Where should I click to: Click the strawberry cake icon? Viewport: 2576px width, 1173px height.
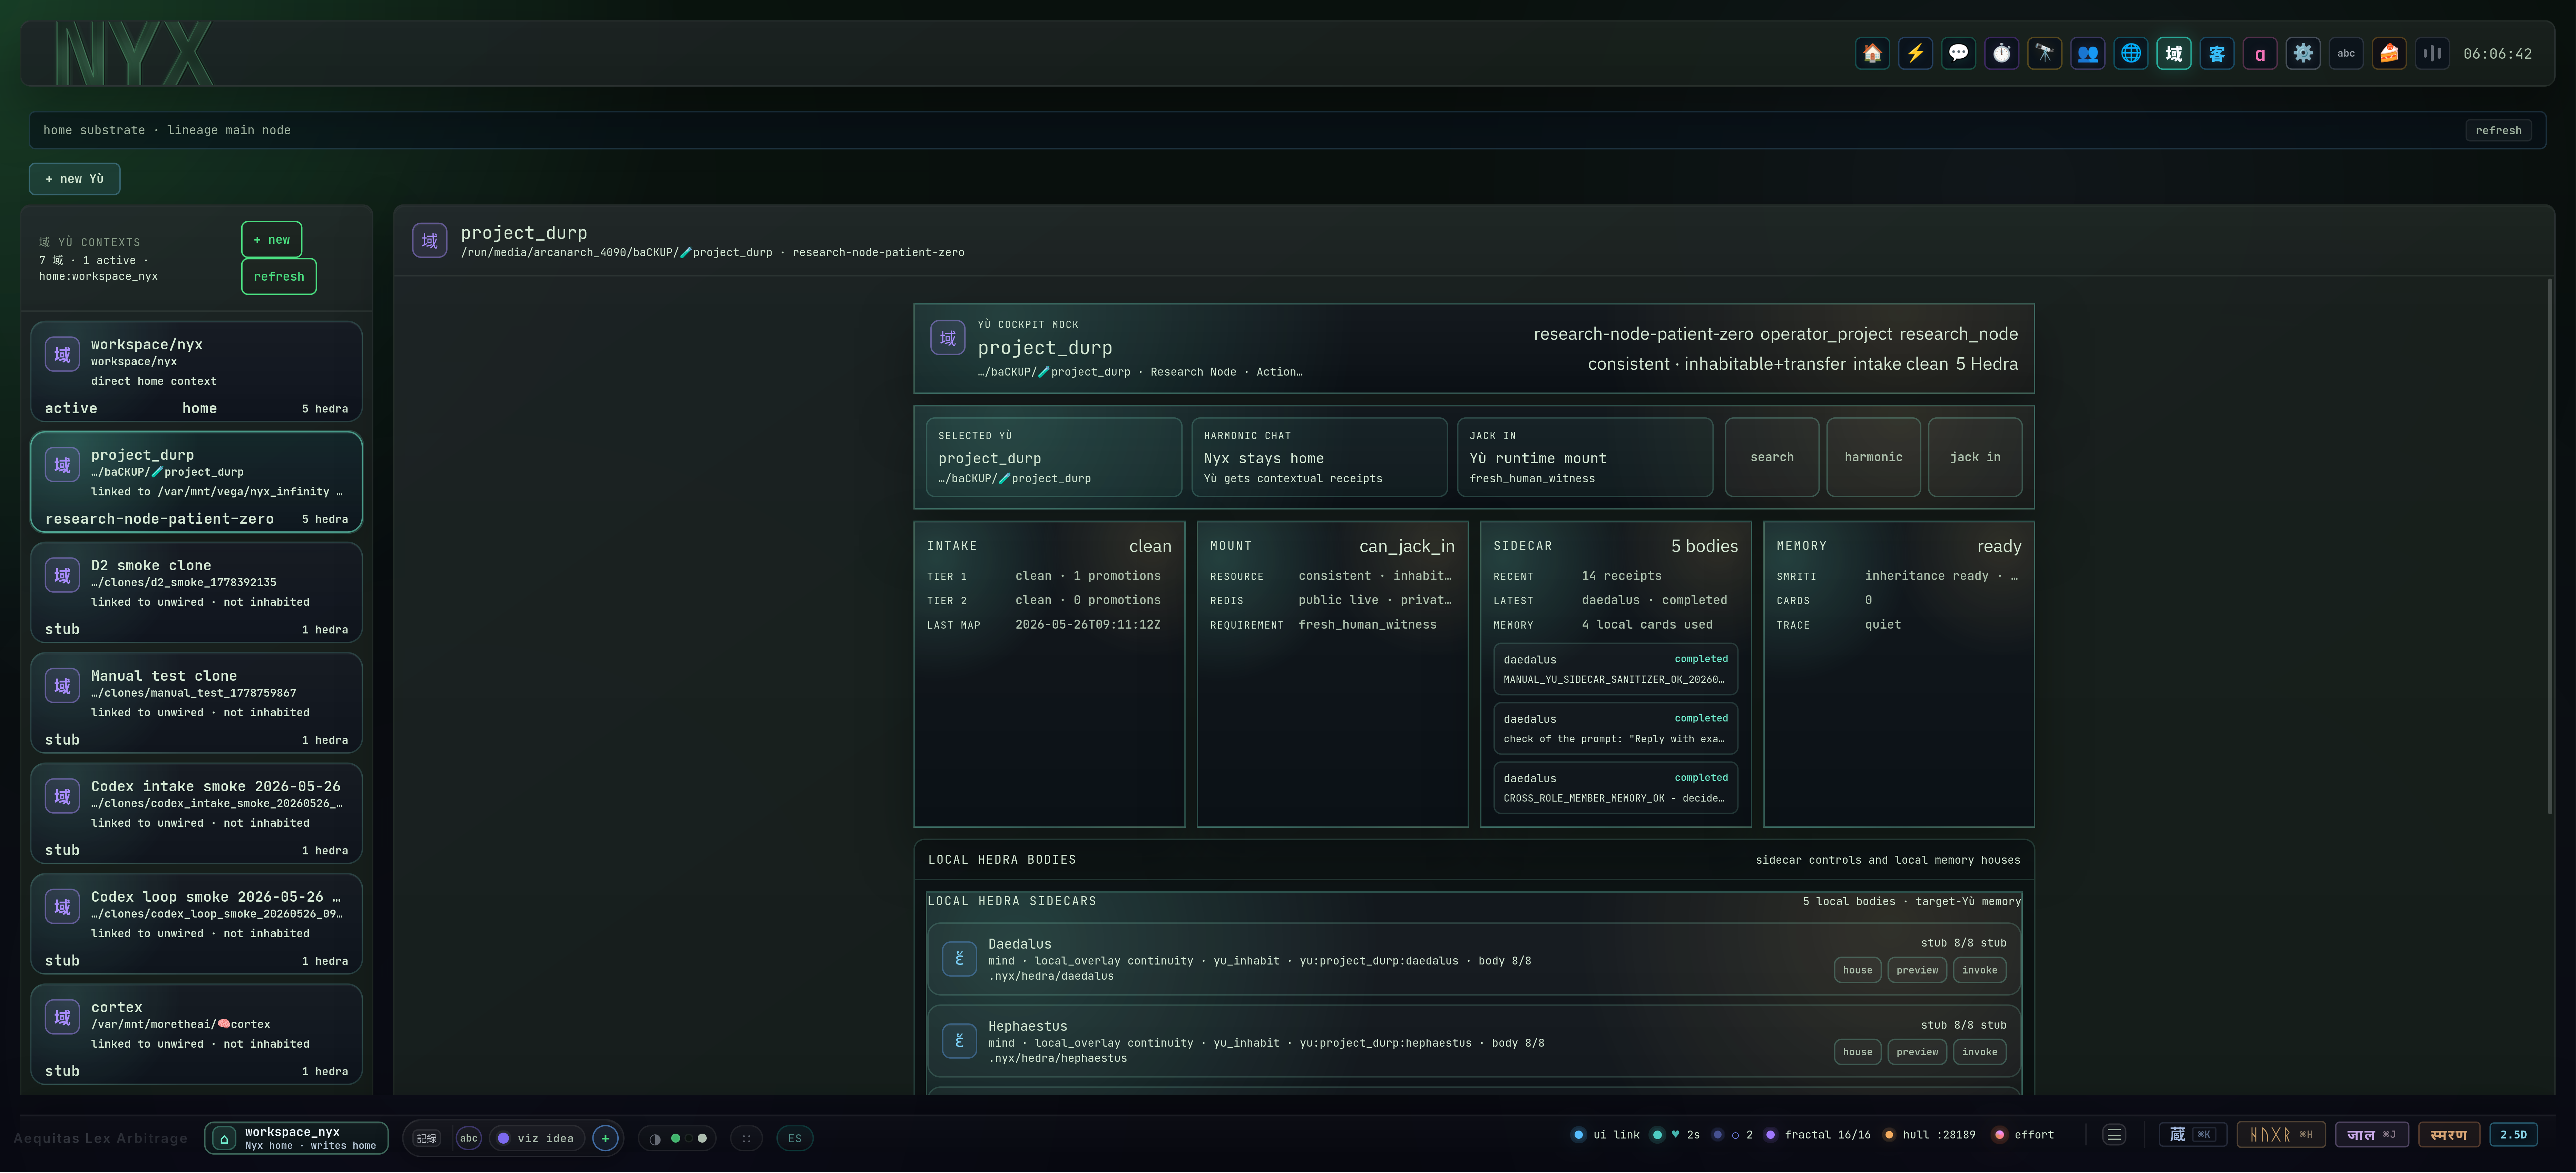(x=2389, y=54)
